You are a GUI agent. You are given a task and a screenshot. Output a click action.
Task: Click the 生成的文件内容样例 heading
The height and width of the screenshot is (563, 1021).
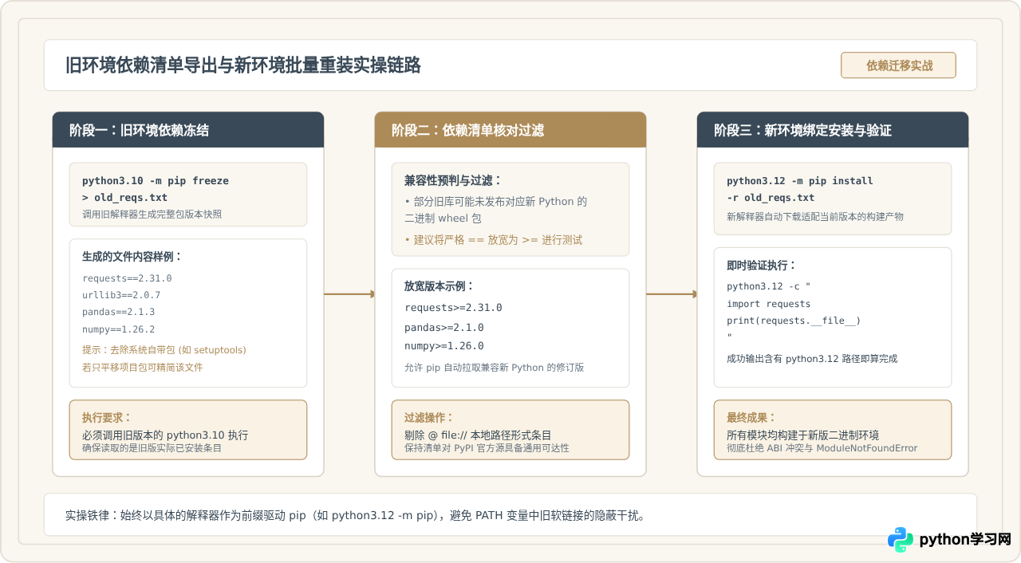click(x=132, y=257)
